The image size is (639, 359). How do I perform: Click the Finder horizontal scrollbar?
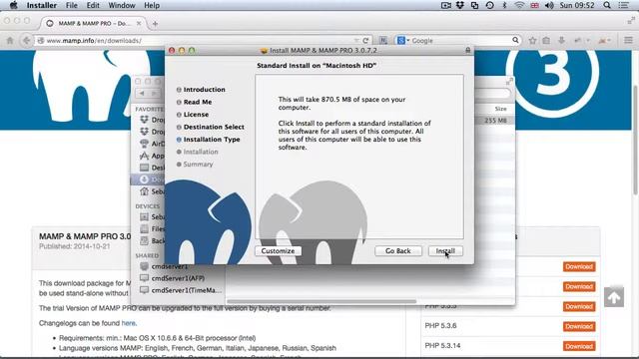321,301
